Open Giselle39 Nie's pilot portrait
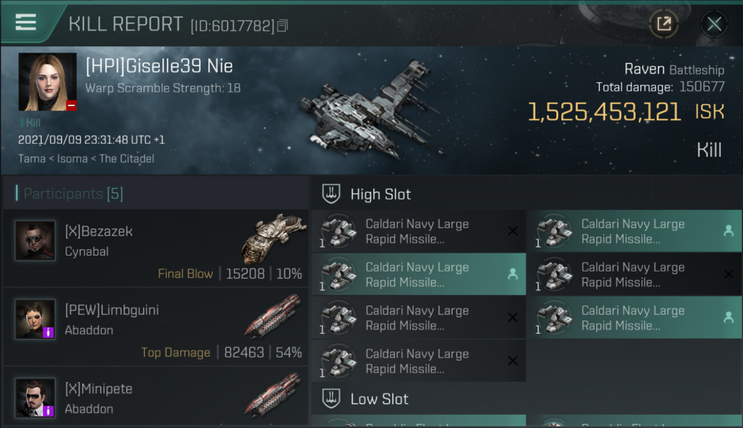 [x=47, y=82]
